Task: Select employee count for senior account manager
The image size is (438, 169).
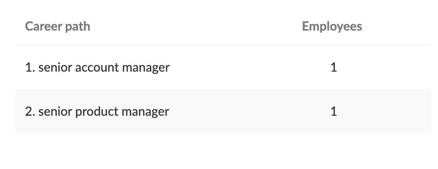Action: [334, 68]
